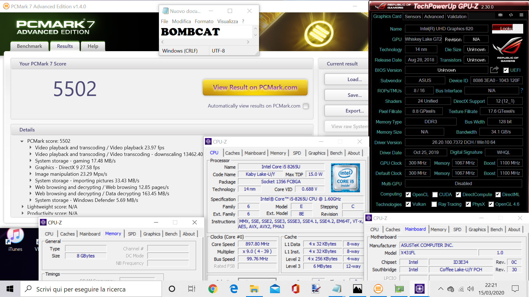Screen dimensions: 529x297
Task: Switch to Notepad via its taskbar icon
Action: (x=337, y=289)
